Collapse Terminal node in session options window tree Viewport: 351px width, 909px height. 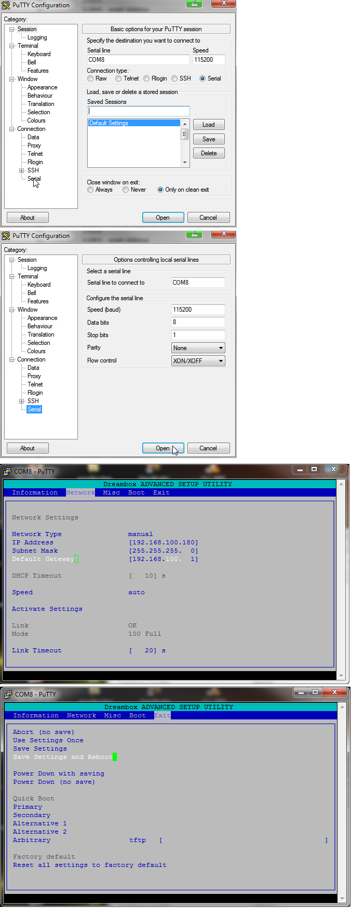12,46
